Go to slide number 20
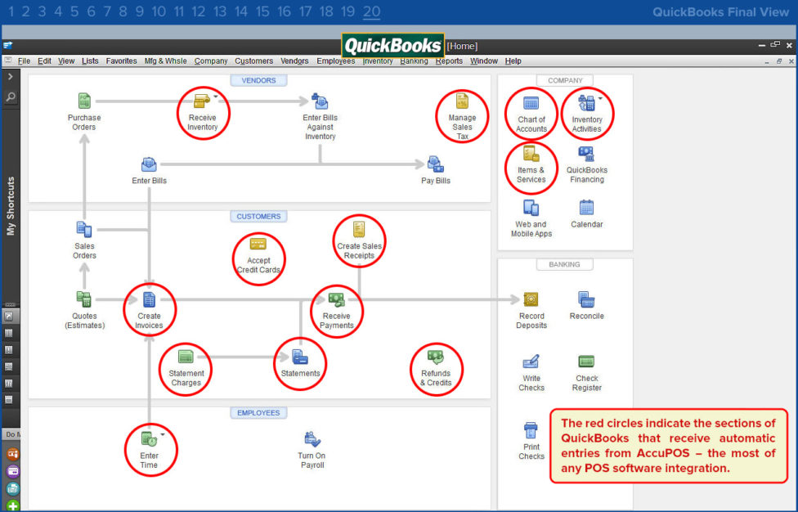The width and height of the screenshot is (798, 512). (371, 11)
